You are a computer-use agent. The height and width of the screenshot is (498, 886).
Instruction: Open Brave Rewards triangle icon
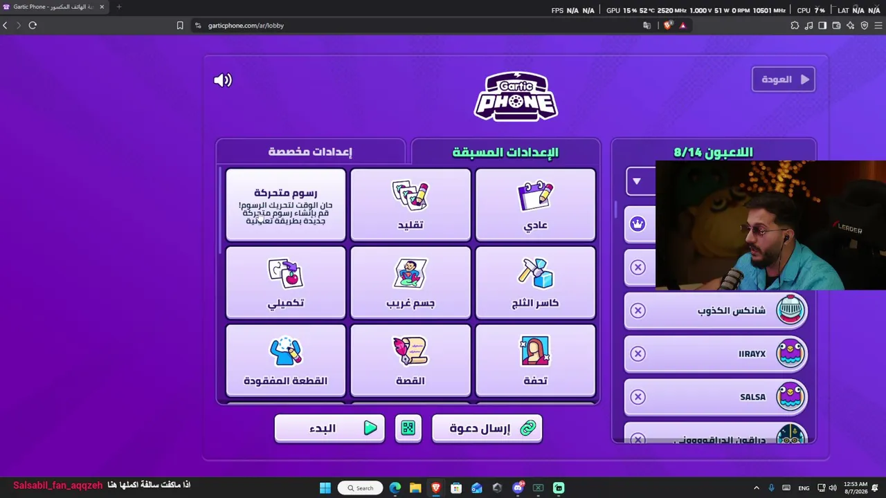point(682,26)
